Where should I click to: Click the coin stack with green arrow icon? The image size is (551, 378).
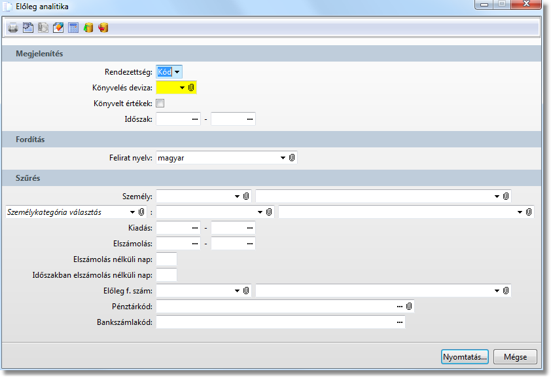[x=88, y=28]
